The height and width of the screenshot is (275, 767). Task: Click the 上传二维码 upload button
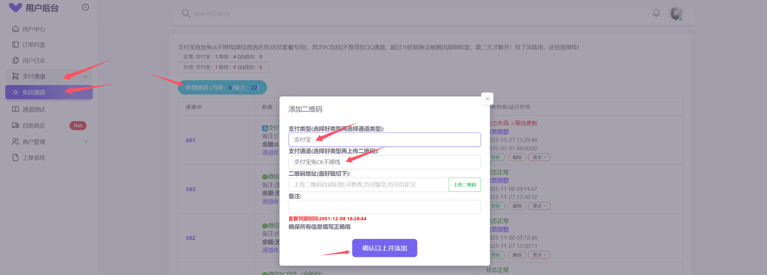pyautogui.click(x=464, y=185)
